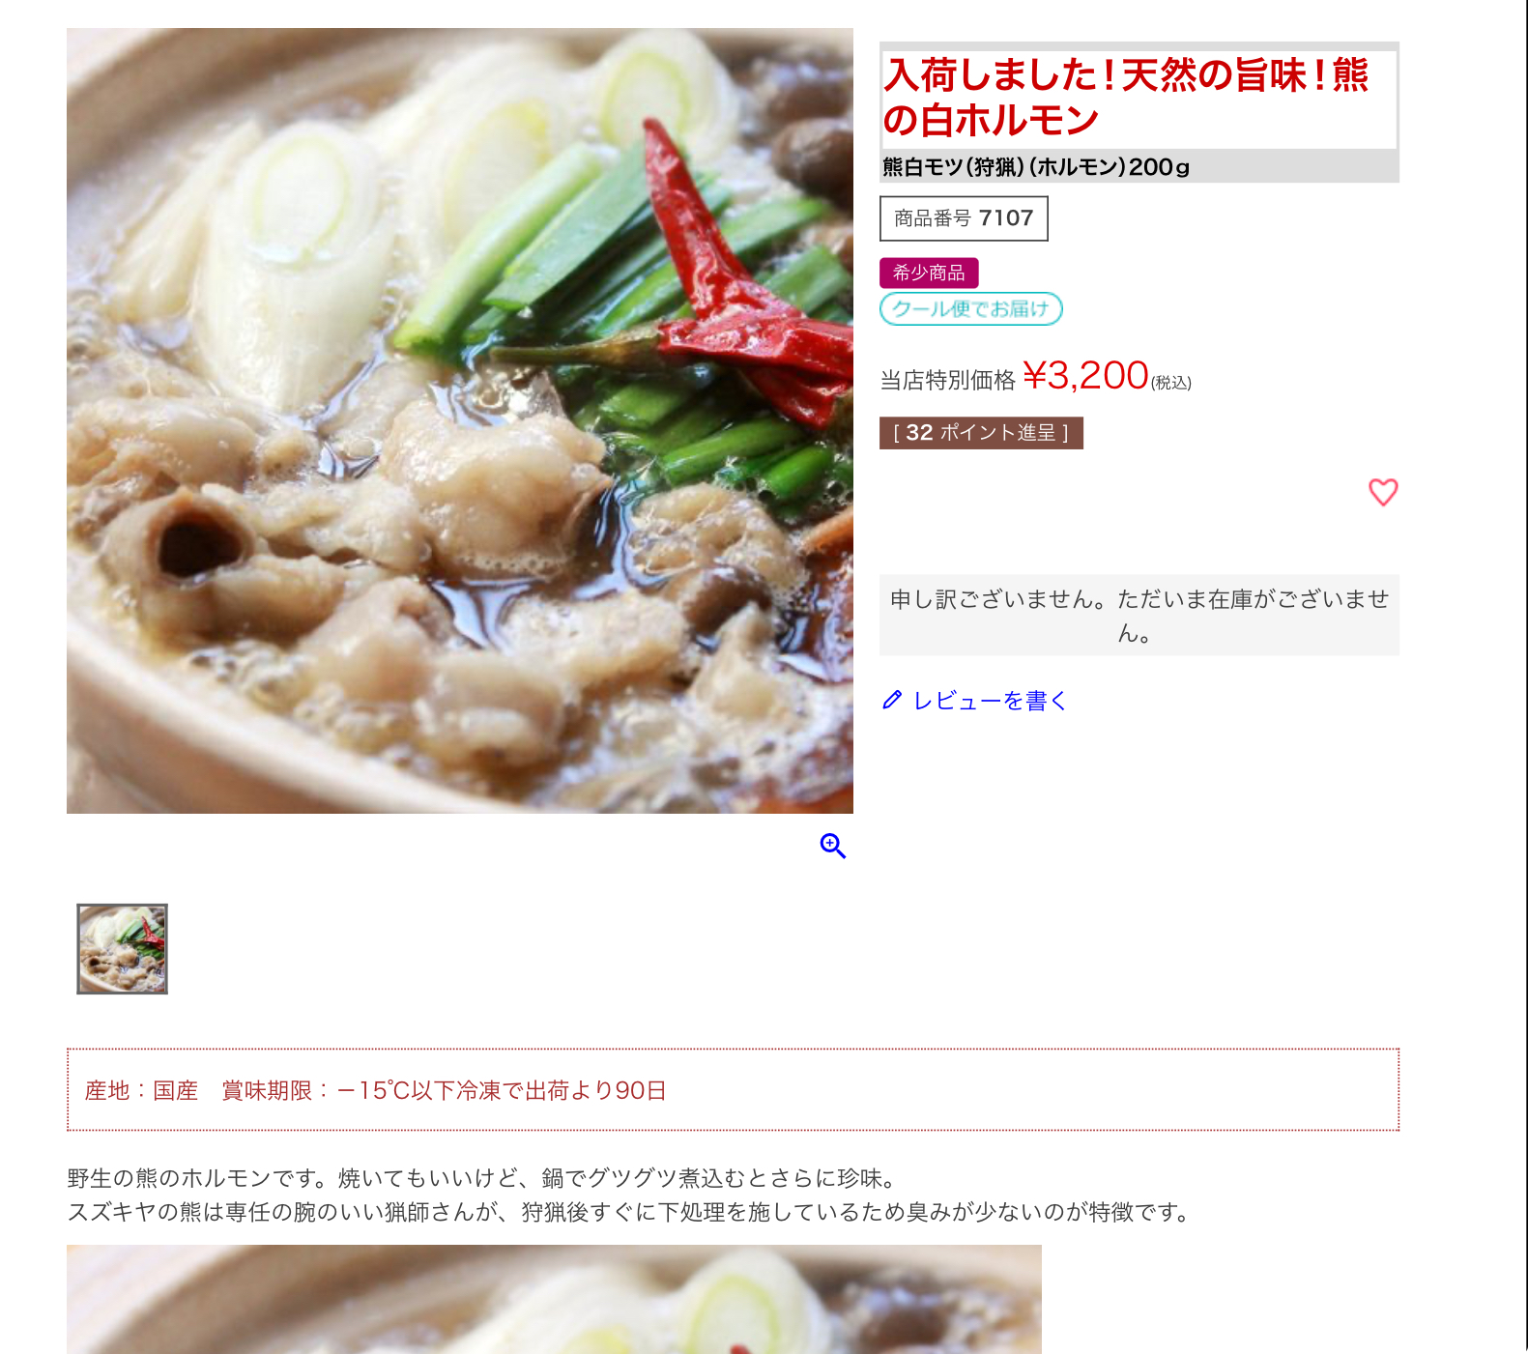The image size is (1528, 1354).
Task: Open the レビューを書く review link
Action: click(x=990, y=701)
